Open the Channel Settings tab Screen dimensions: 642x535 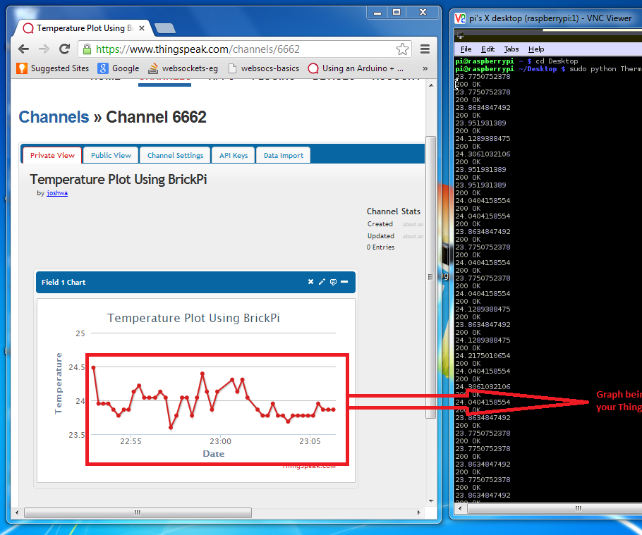pyautogui.click(x=174, y=154)
